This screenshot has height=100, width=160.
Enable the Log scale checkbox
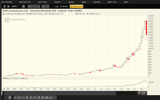tap(53, 6)
